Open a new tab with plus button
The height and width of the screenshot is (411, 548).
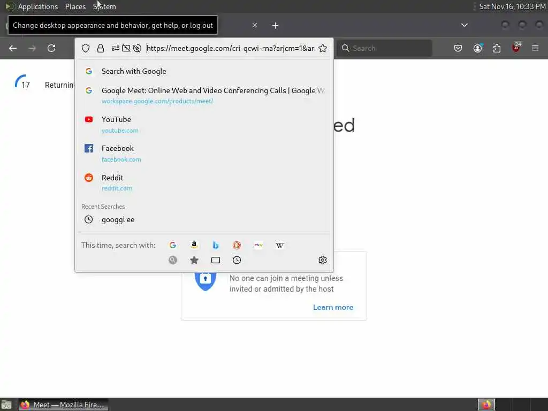pos(276,26)
